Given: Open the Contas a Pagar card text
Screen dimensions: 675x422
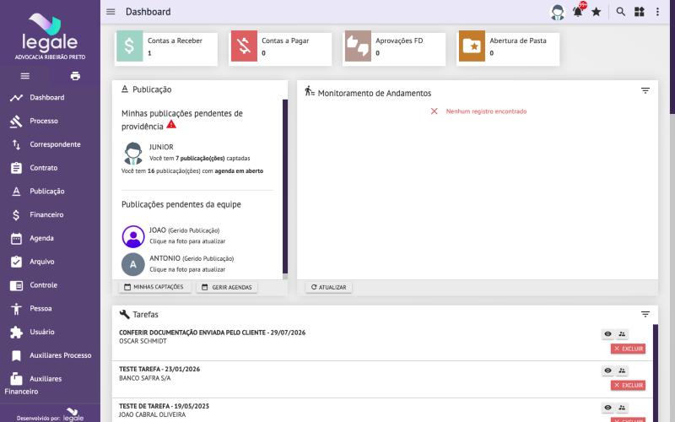Looking at the screenshot, I should coord(285,41).
